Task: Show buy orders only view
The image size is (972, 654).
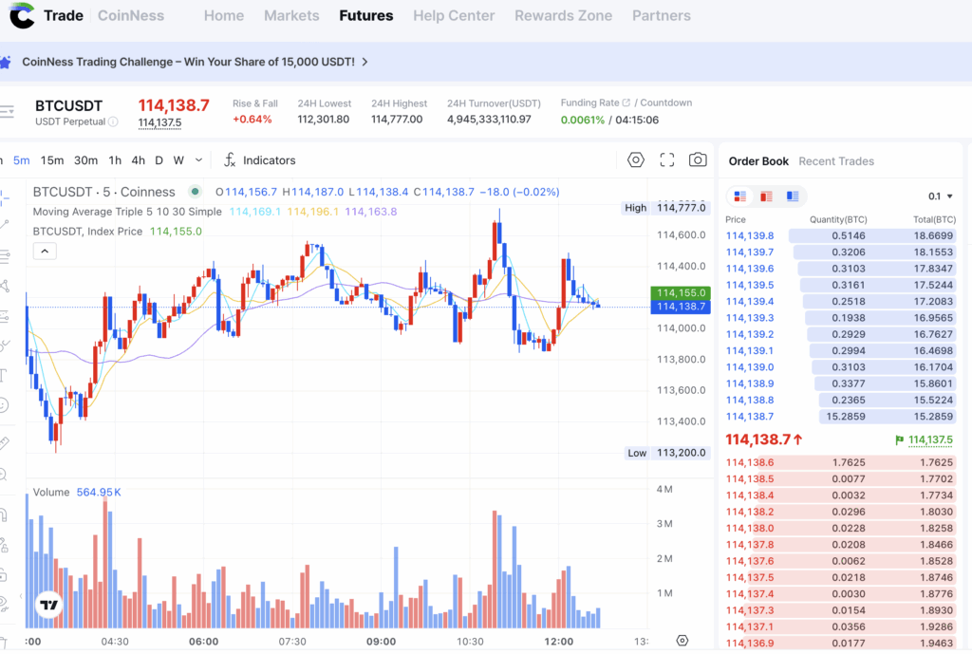Action: [793, 196]
